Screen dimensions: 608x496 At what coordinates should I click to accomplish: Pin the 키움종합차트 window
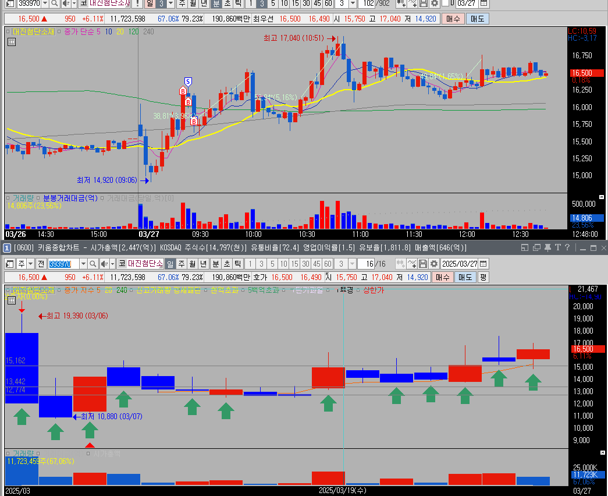[548, 247]
